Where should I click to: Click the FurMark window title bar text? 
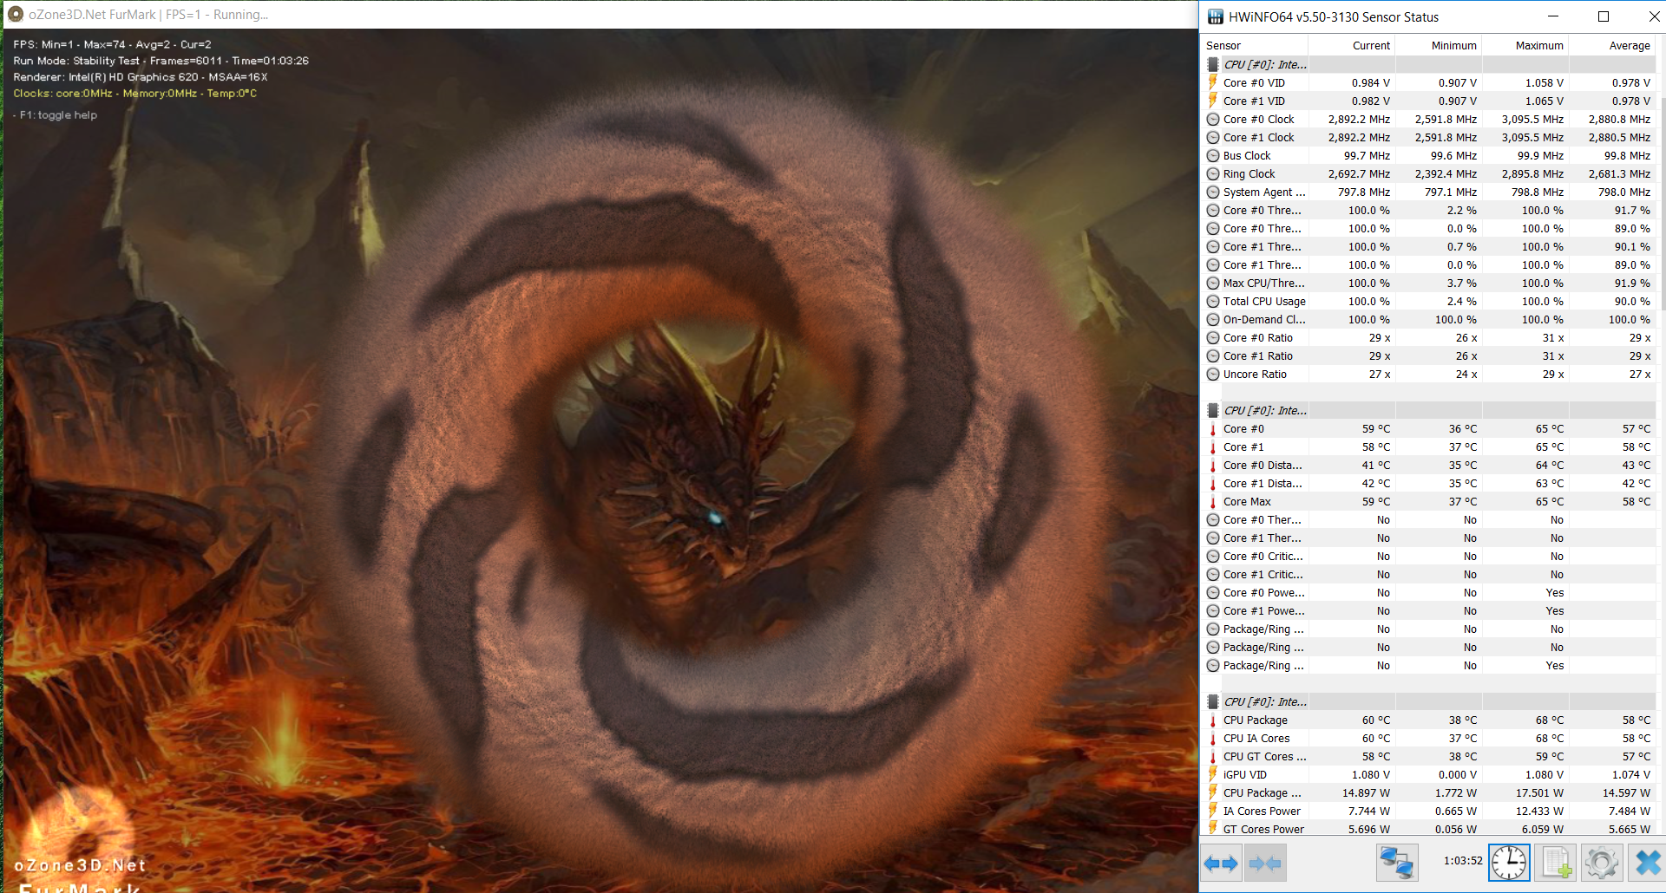point(148,15)
